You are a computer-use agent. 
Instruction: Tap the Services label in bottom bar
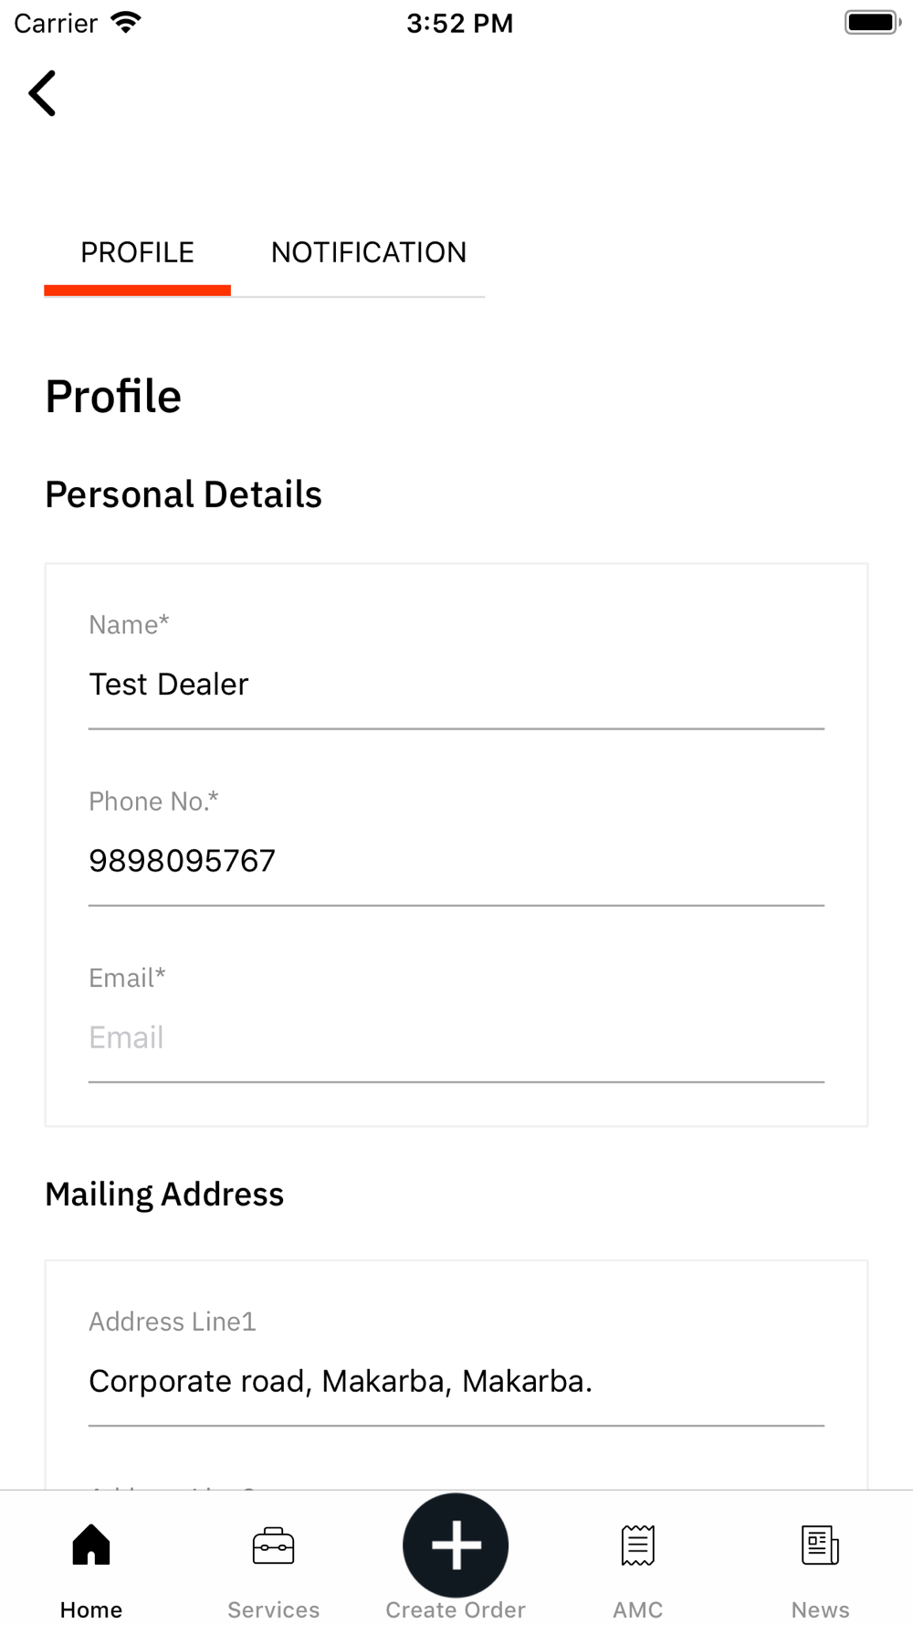[273, 1609]
